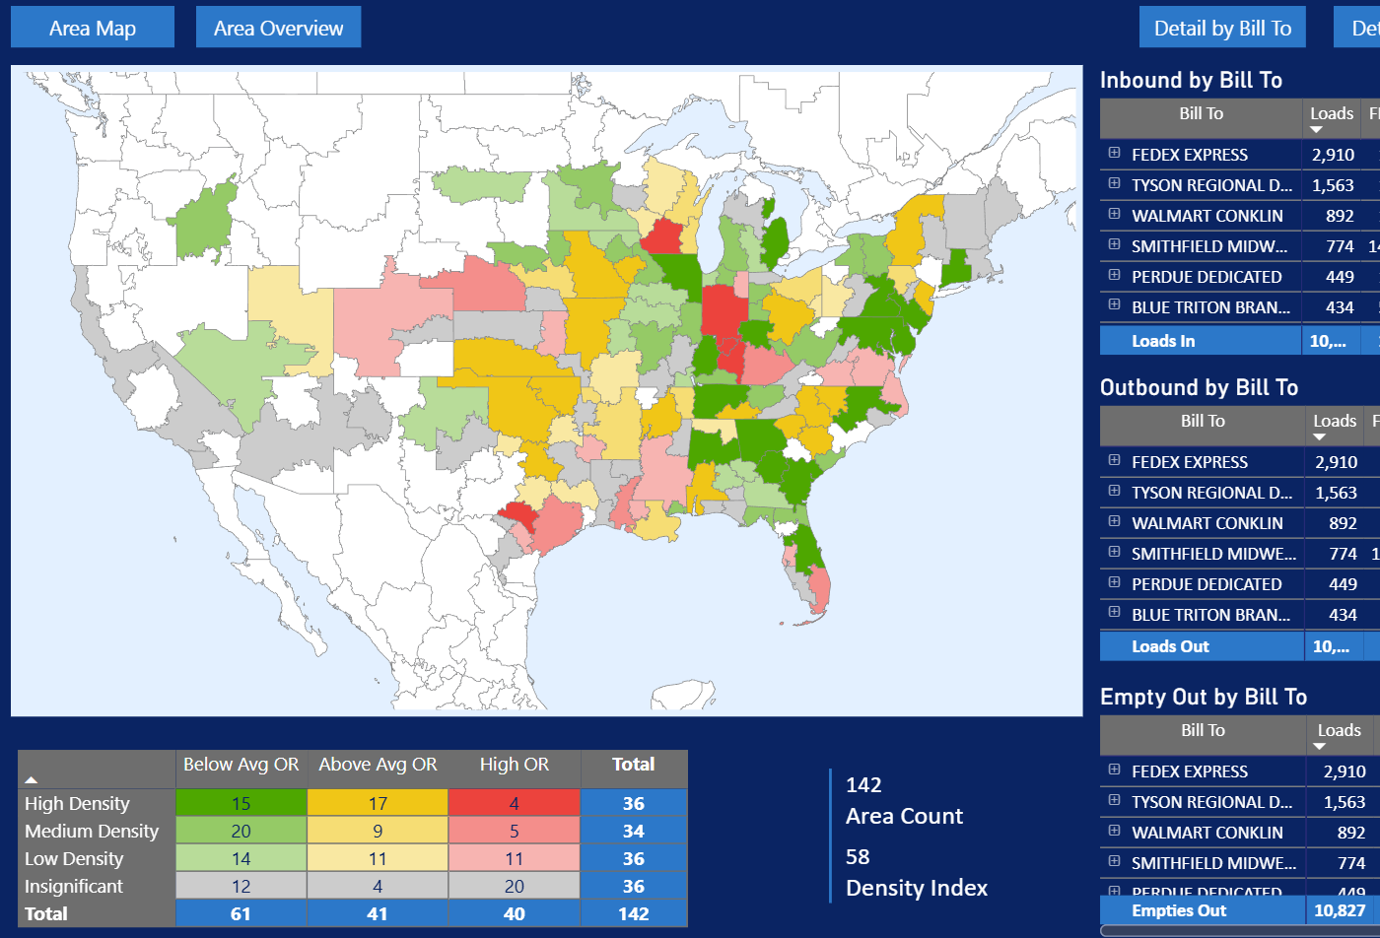Expand BLUE TRITON row in Inbound table
This screenshot has height=938, width=1380.
tap(1114, 306)
